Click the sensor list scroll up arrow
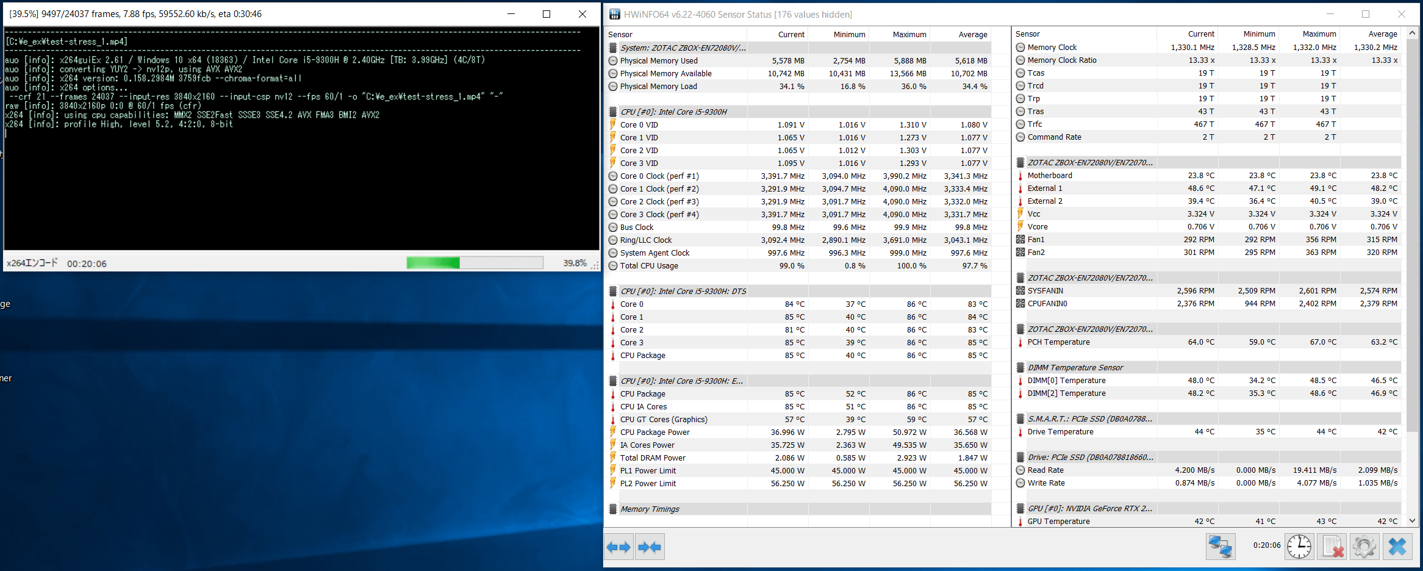 click(x=1412, y=33)
